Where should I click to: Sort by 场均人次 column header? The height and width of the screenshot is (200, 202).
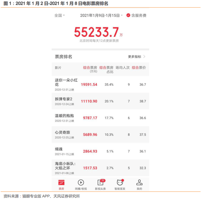(123, 68)
